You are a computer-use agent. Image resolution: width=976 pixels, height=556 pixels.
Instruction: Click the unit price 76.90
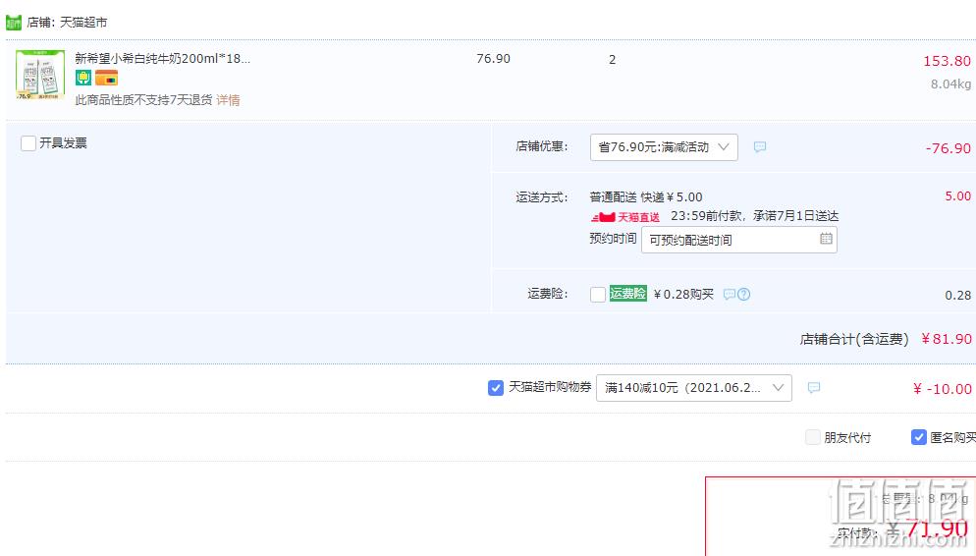pos(493,59)
